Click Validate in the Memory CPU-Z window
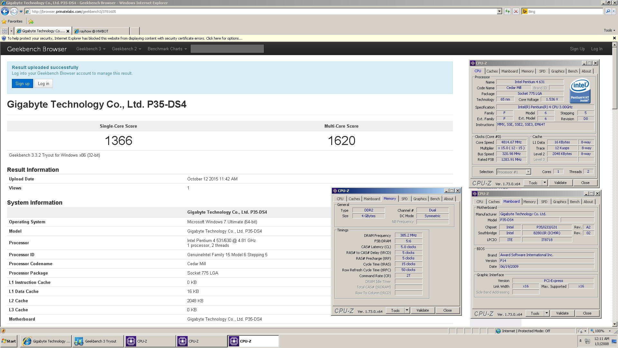Screen dimensions: 618x348 tap(423, 310)
